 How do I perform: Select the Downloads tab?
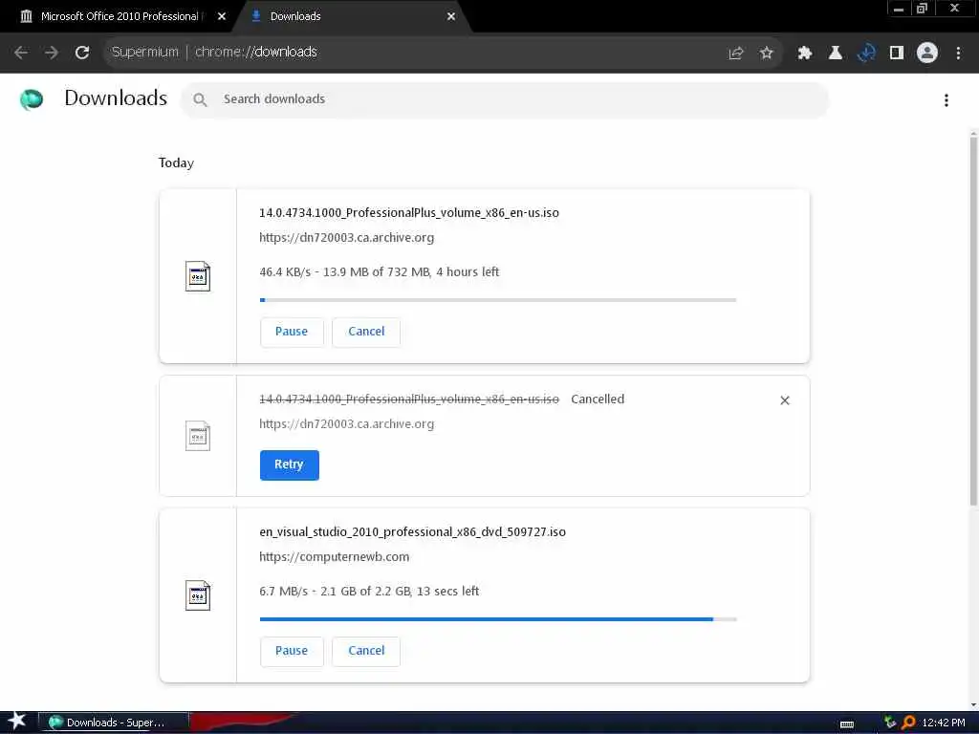click(350, 16)
